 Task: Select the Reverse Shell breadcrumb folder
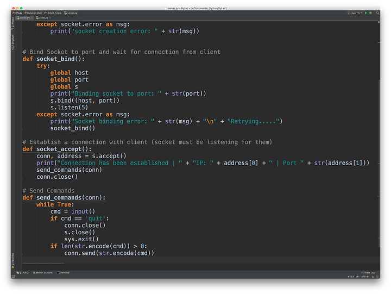(34, 13)
